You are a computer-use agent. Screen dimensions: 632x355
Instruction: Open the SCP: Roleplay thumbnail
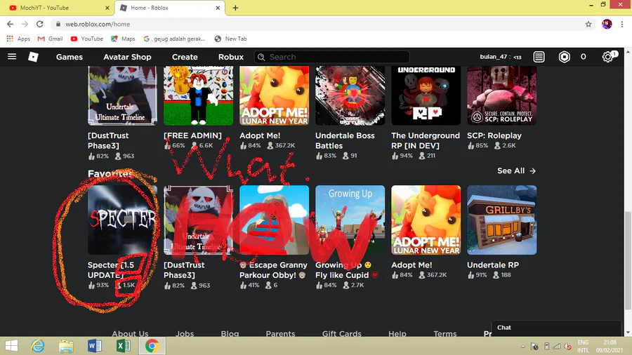(502, 95)
